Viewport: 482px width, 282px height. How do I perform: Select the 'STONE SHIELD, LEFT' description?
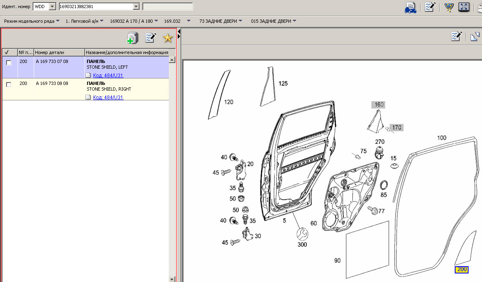click(x=107, y=67)
